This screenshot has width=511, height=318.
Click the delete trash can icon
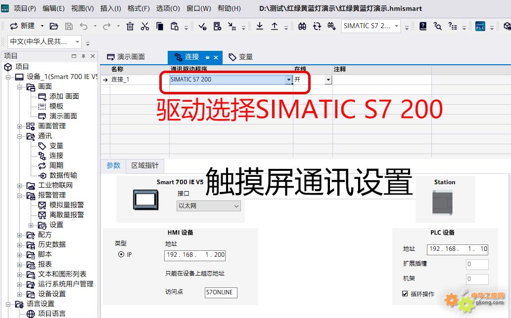tap(130, 26)
